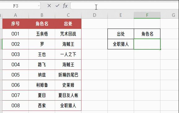Open the Insert Function fx dialog
179x113 pixels.
click(x=65, y=6)
